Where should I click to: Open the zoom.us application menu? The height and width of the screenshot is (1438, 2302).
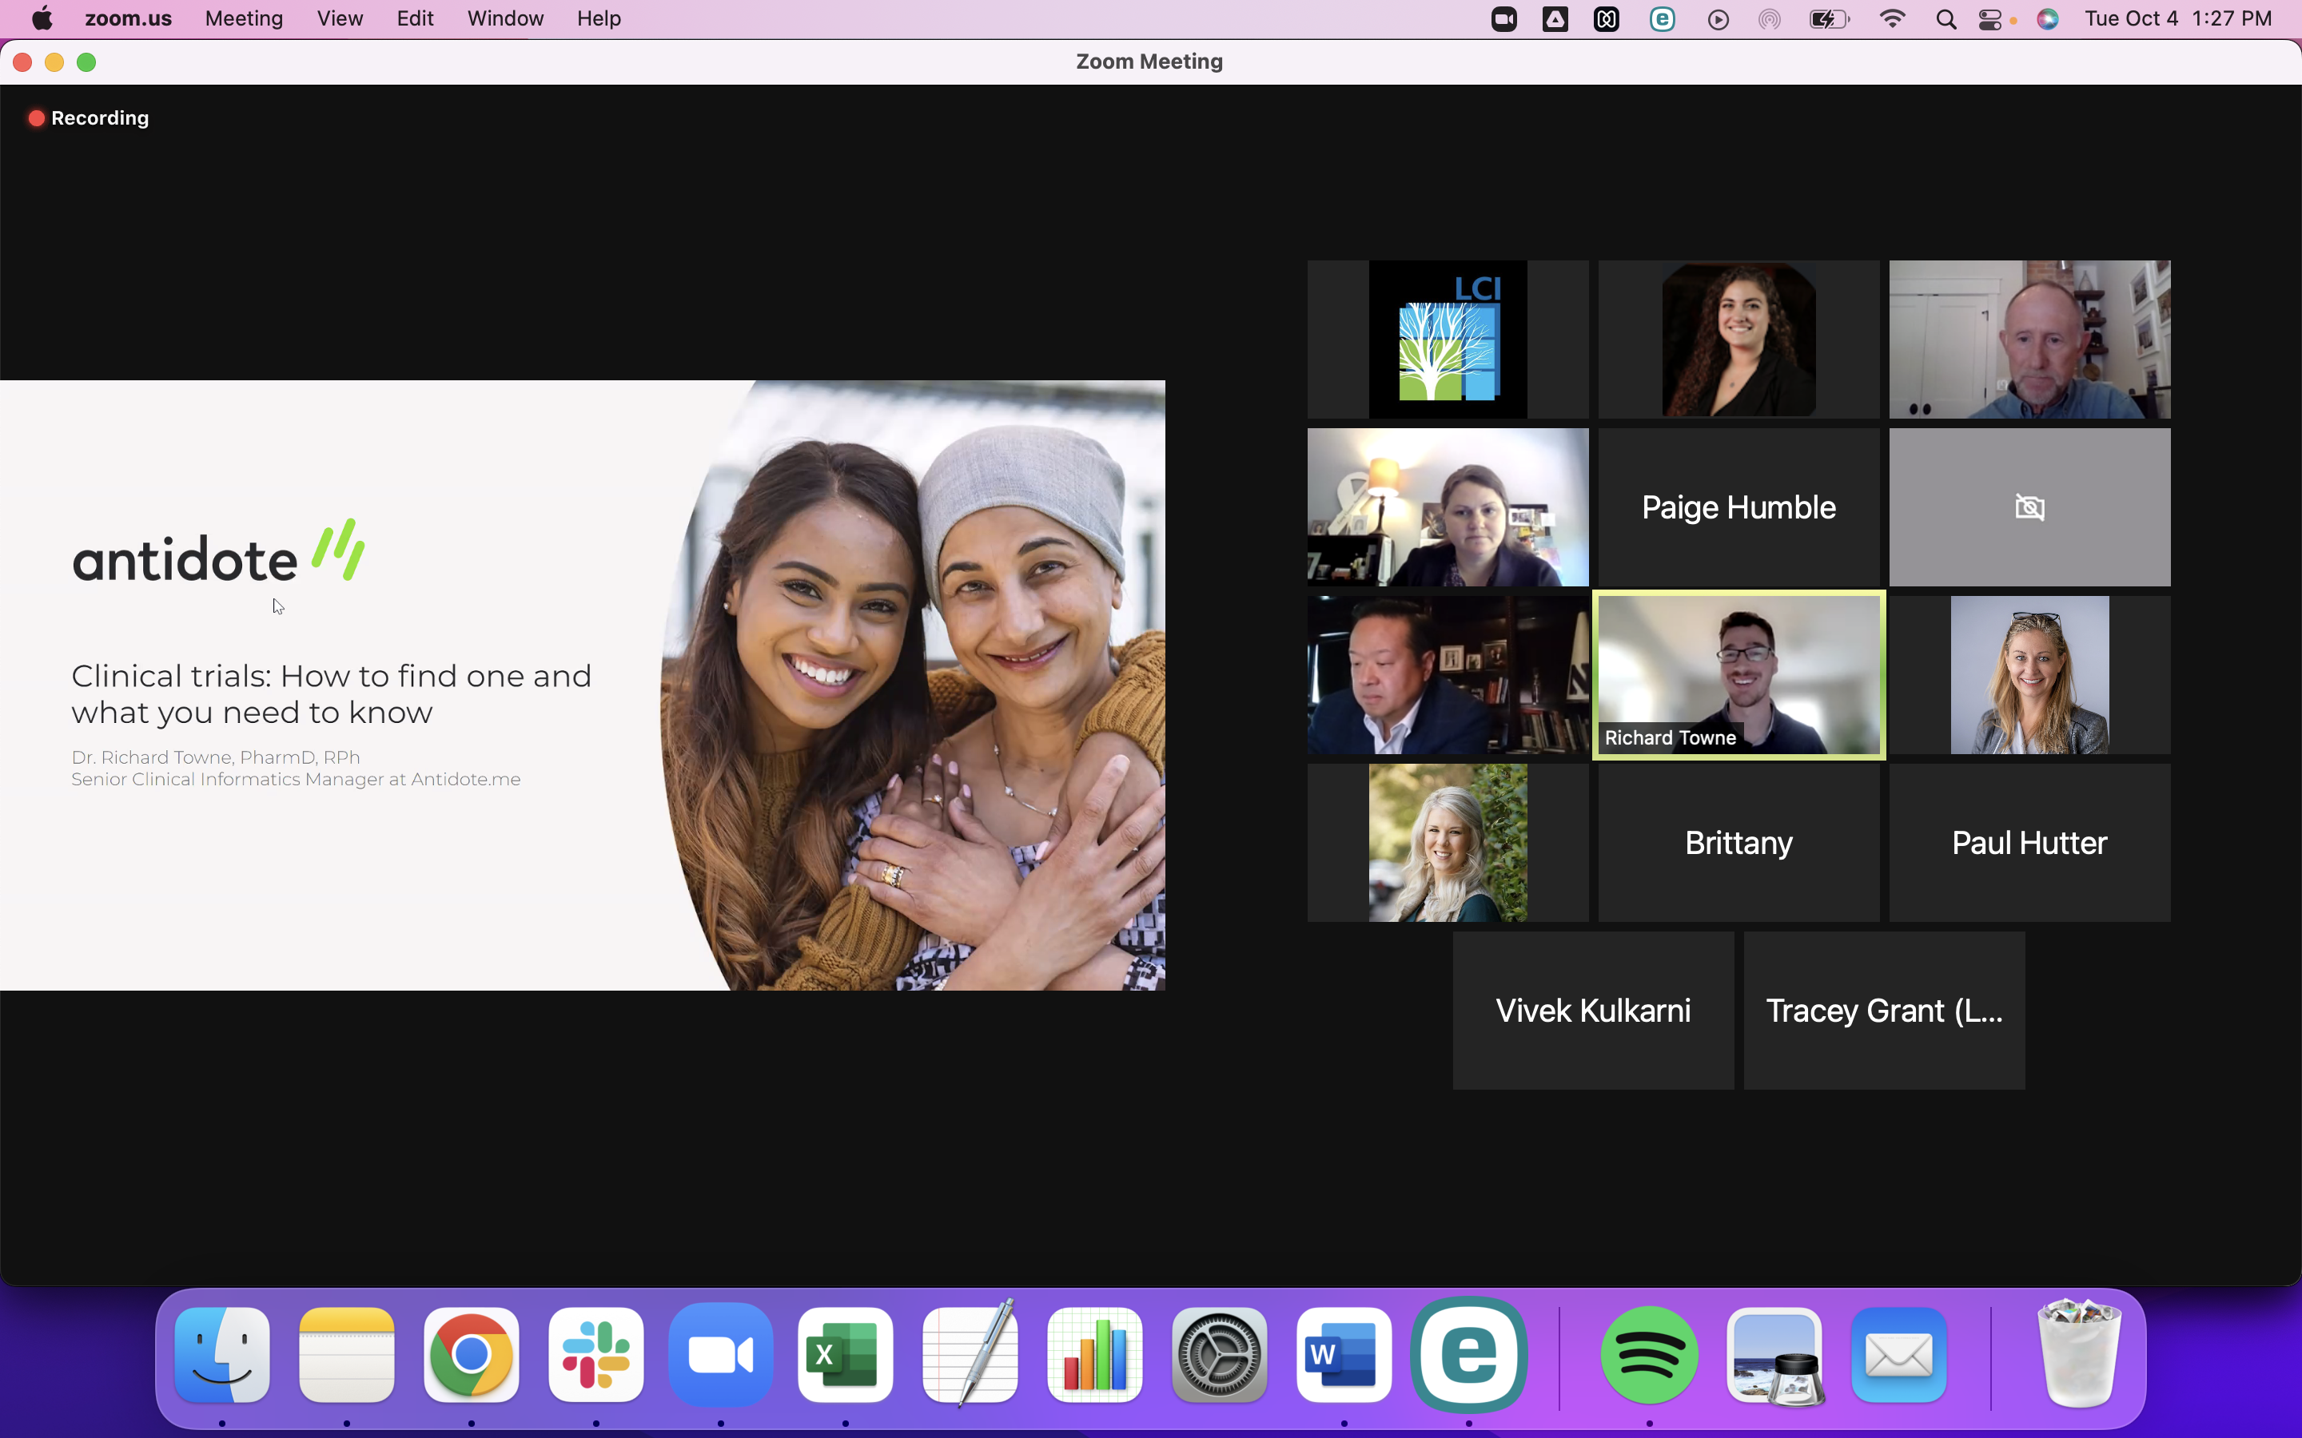pos(129,19)
